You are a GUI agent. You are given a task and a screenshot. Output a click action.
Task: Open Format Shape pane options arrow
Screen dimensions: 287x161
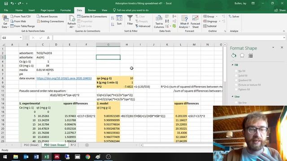(x=273, y=47)
